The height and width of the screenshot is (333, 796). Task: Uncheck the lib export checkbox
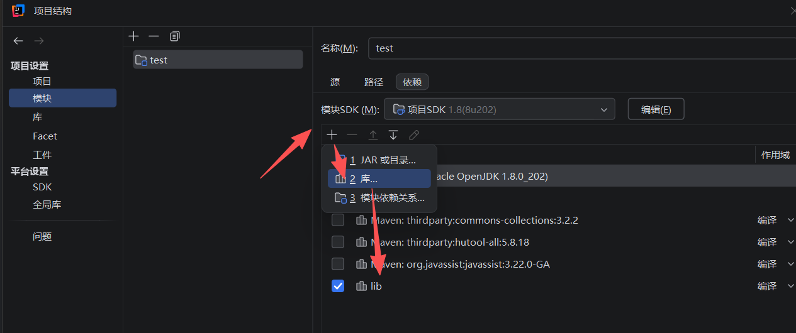(x=338, y=286)
